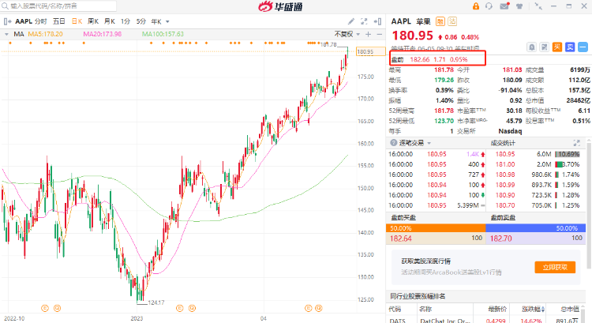
Task: Sort by 涨跌幅 column header
Action: coord(533,309)
